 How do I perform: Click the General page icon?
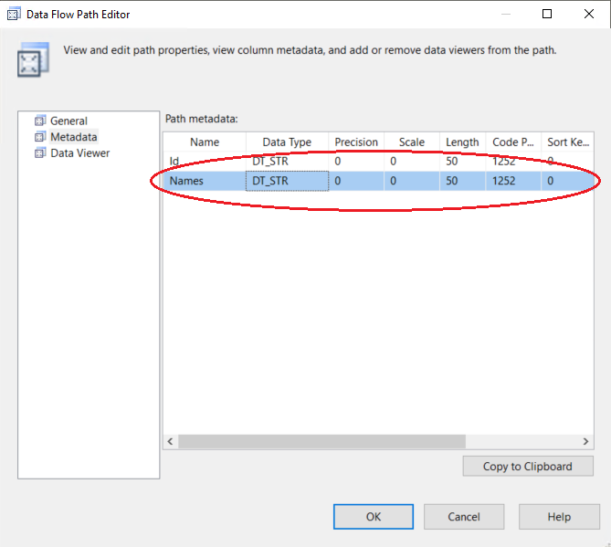click(39, 121)
